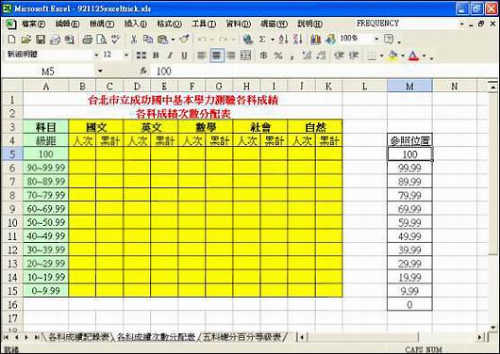
Task: Expand the Name Box dropdown arrow
Action: (100, 71)
